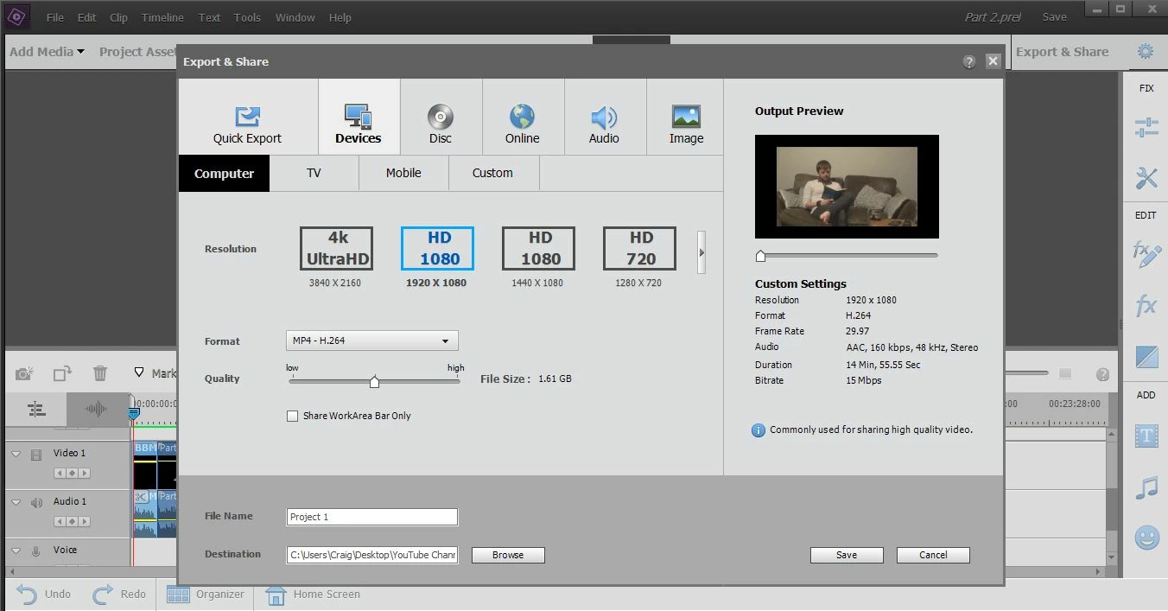Switch to the Mobile tab
Viewport: 1168px width, 611px height.
coord(403,173)
